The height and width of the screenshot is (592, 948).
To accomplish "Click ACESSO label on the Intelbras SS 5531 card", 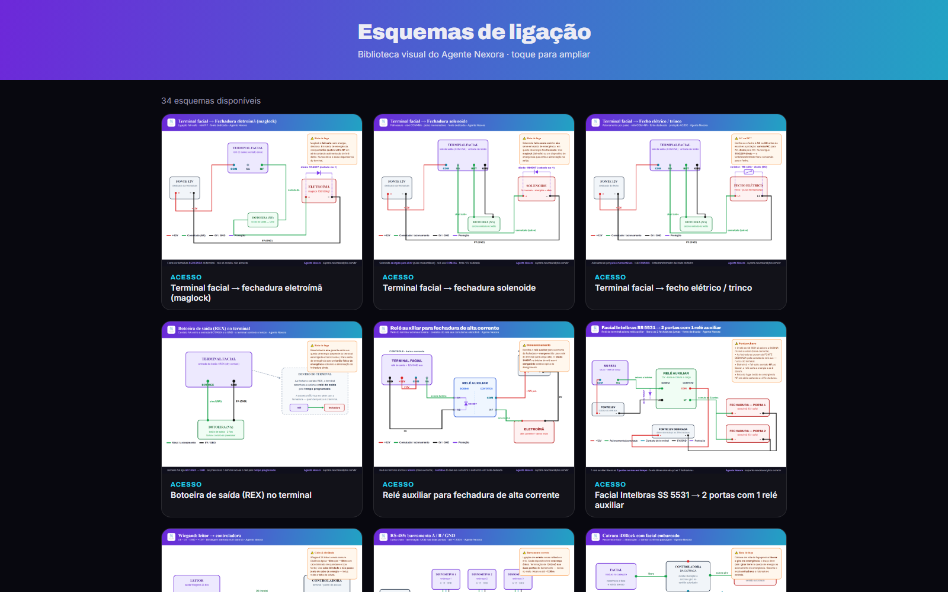I will (x=610, y=484).
